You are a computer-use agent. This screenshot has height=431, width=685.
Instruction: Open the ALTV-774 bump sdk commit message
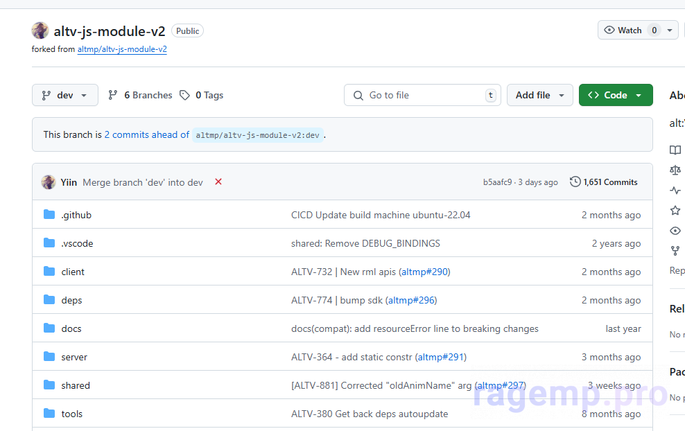pyautogui.click(x=337, y=300)
